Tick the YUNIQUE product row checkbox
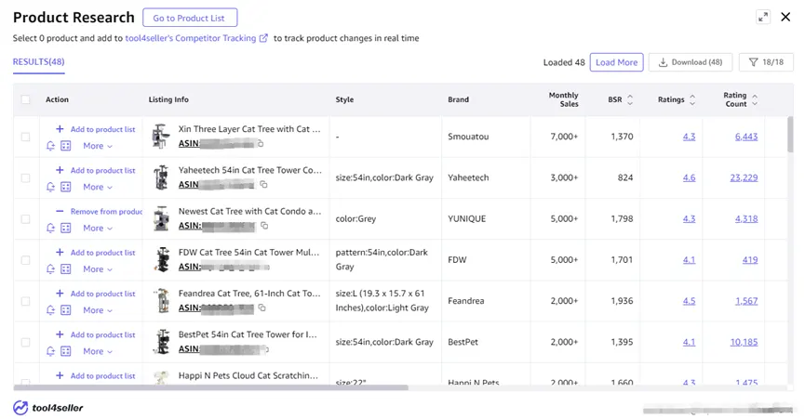 [25, 218]
